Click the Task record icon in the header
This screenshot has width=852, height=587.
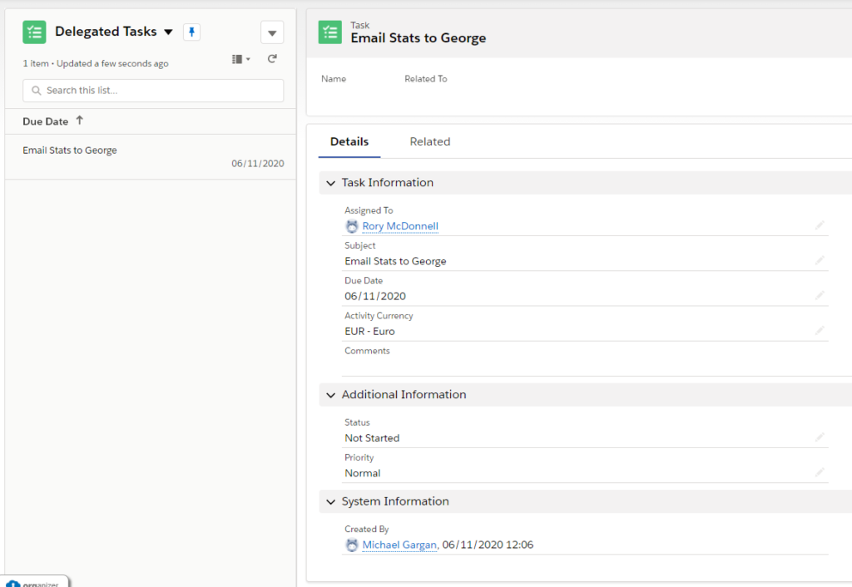click(x=329, y=32)
